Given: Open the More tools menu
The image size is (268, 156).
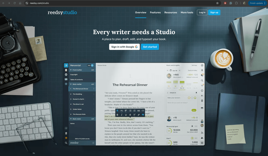Looking at the screenshot, I should 187,12.
